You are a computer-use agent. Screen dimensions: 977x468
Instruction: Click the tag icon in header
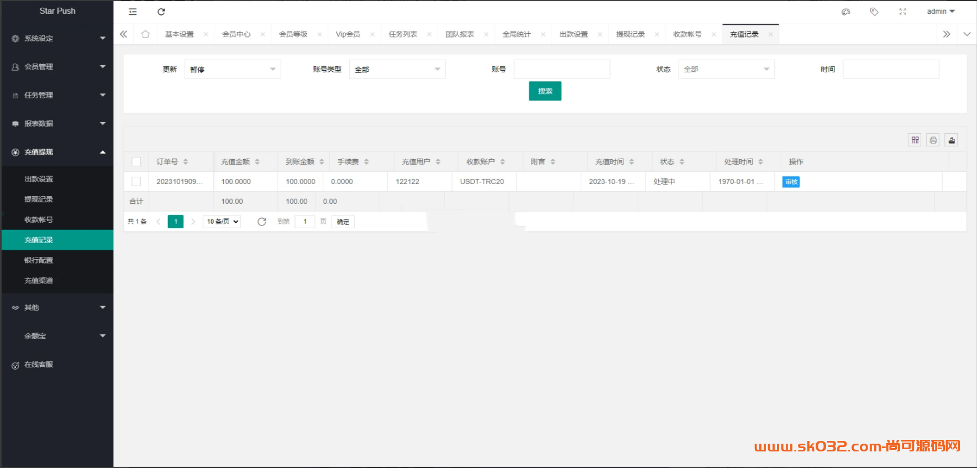tap(874, 12)
